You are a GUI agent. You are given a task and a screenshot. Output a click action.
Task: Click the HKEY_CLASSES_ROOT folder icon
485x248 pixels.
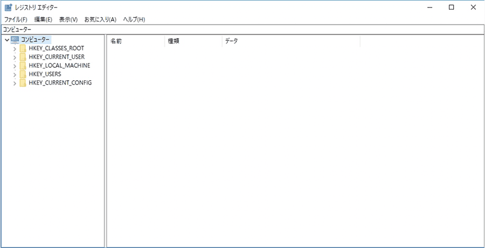(23, 48)
